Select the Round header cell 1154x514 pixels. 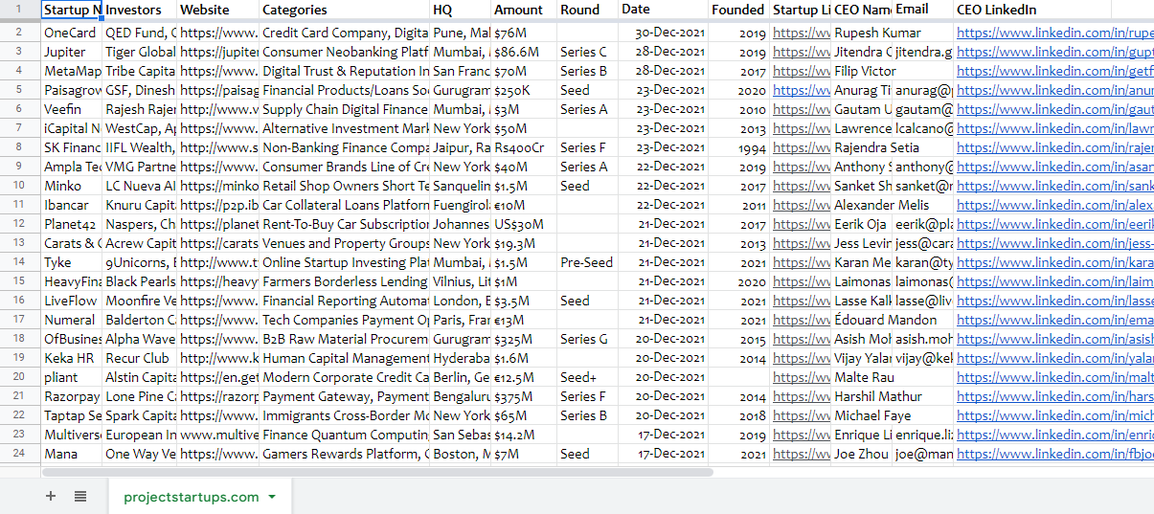coord(587,10)
